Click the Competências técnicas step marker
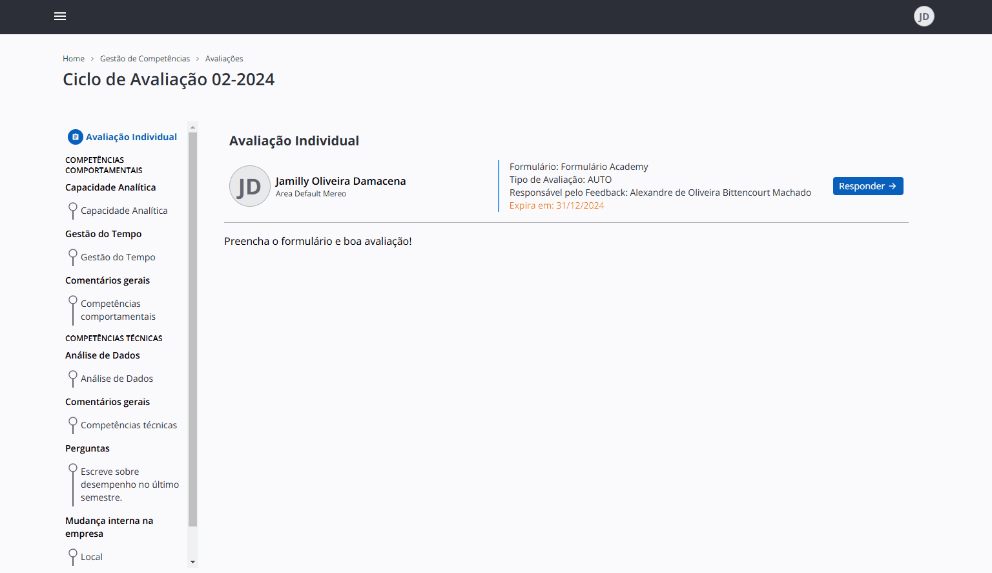Image resolution: width=992 pixels, height=573 pixels. pyautogui.click(x=73, y=422)
